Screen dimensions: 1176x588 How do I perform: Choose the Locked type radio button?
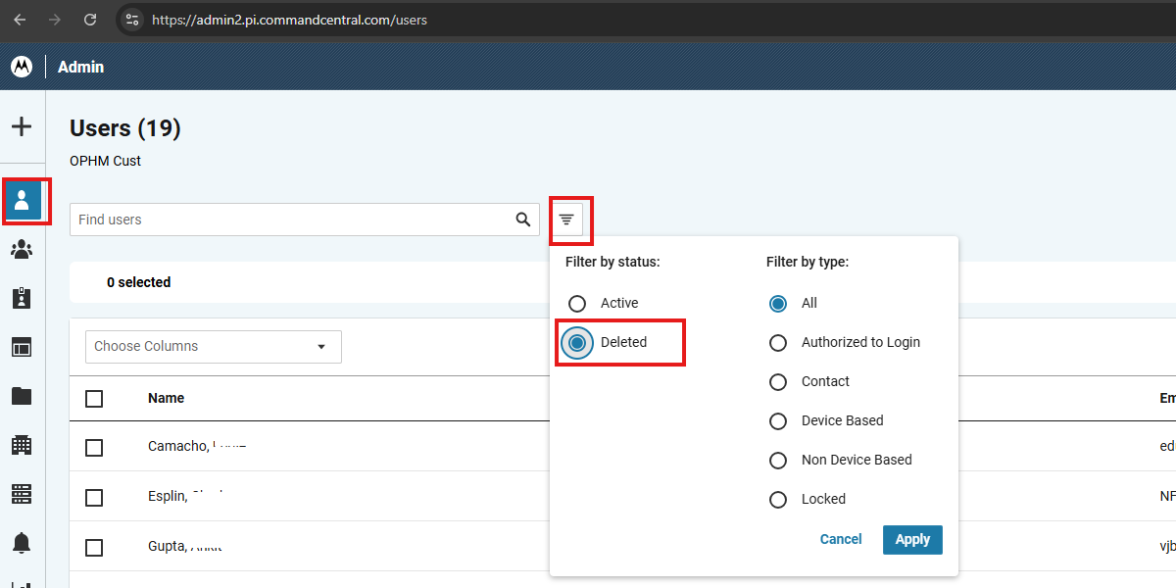(778, 500)
